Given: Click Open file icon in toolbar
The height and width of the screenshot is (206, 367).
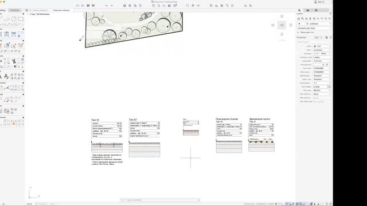Looking at the screenshot, I should (x=83, y=6).
